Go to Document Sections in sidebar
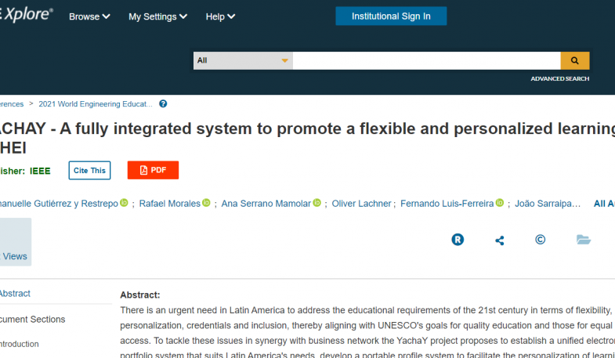Screen dimensions: 615x358 33,319
